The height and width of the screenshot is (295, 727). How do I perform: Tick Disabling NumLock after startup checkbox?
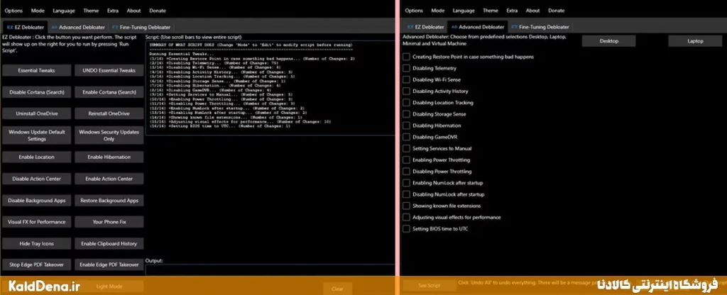click(407, 194)
